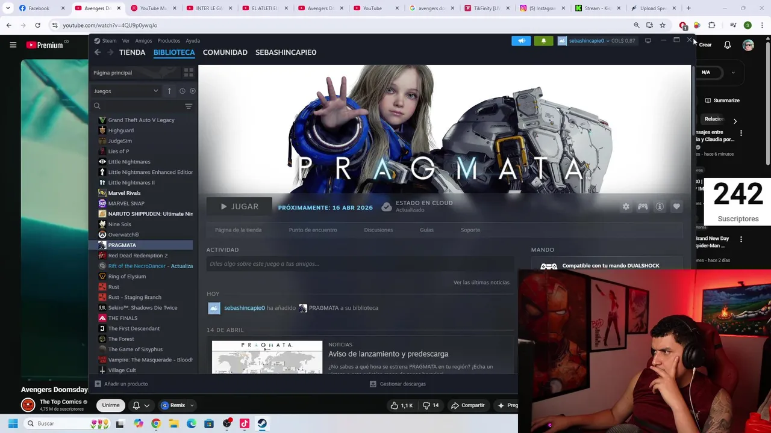Add PRAGMATA to favorites heart icon
This screenshot has width=771, height=433.
676,206
